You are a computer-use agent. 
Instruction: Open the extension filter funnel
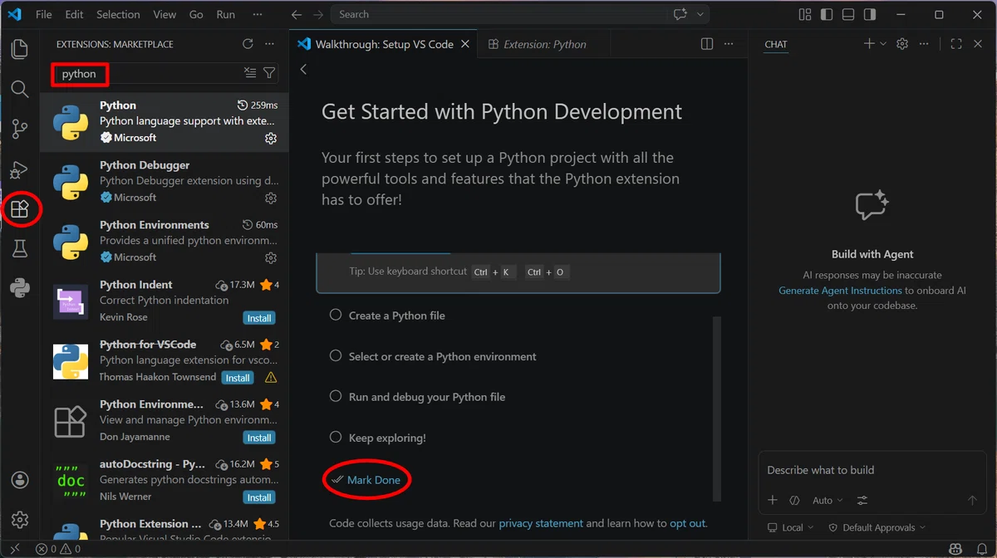[269, 73]
